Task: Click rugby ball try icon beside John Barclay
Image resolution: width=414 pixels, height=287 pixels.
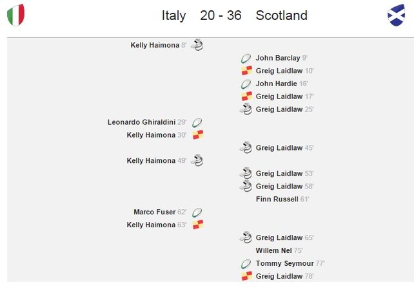Action: (246, 59)
